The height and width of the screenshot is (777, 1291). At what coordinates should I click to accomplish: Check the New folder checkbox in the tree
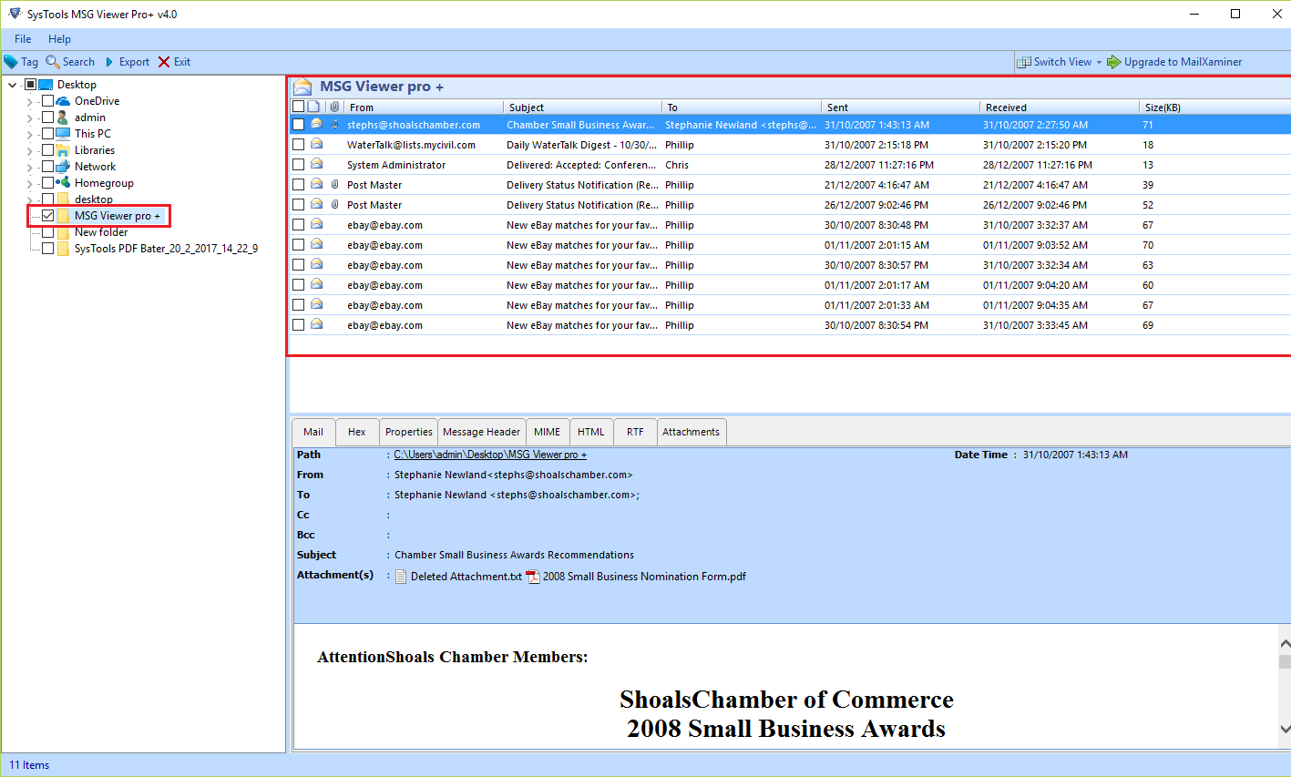(x=47, y=232)
